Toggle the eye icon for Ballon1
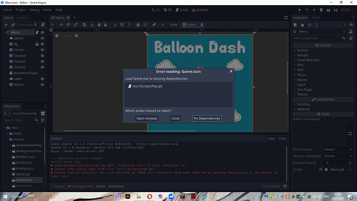 (42, 84)
